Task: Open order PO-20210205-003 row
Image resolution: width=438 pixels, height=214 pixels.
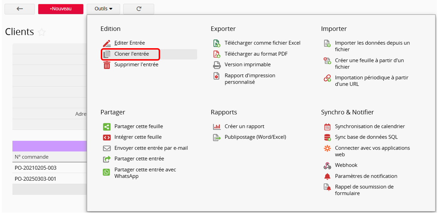Action: tap(35, 168)
